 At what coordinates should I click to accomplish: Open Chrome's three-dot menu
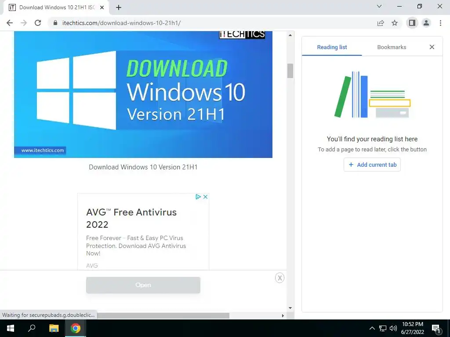[x=440, y=23]
